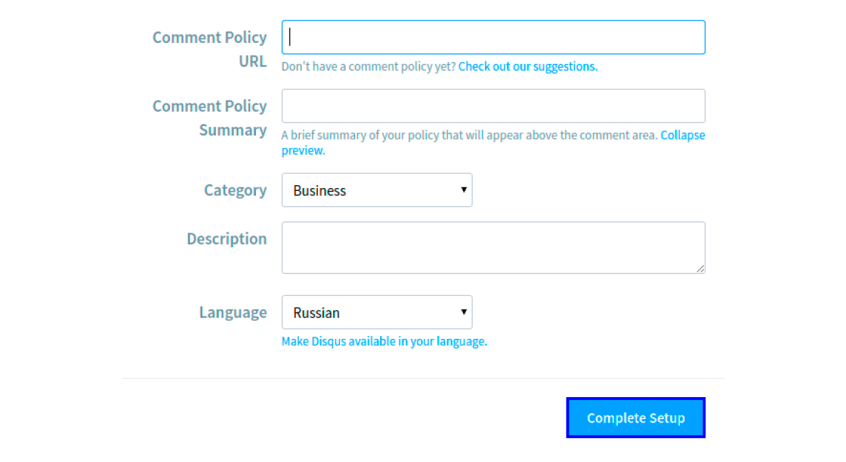The image size is (846, 462).
Task: Grab the Description textarea resize handle
Action: tap(700, 268)
